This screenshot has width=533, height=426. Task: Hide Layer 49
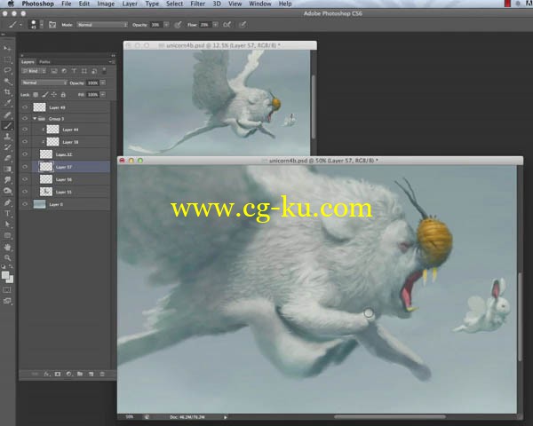coord(25,107)
